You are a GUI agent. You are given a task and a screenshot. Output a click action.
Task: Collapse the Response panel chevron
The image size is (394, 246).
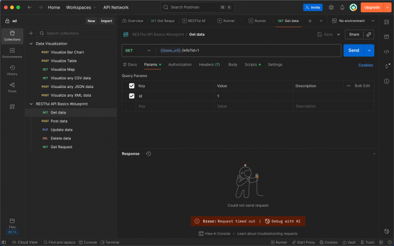point(374,153)
